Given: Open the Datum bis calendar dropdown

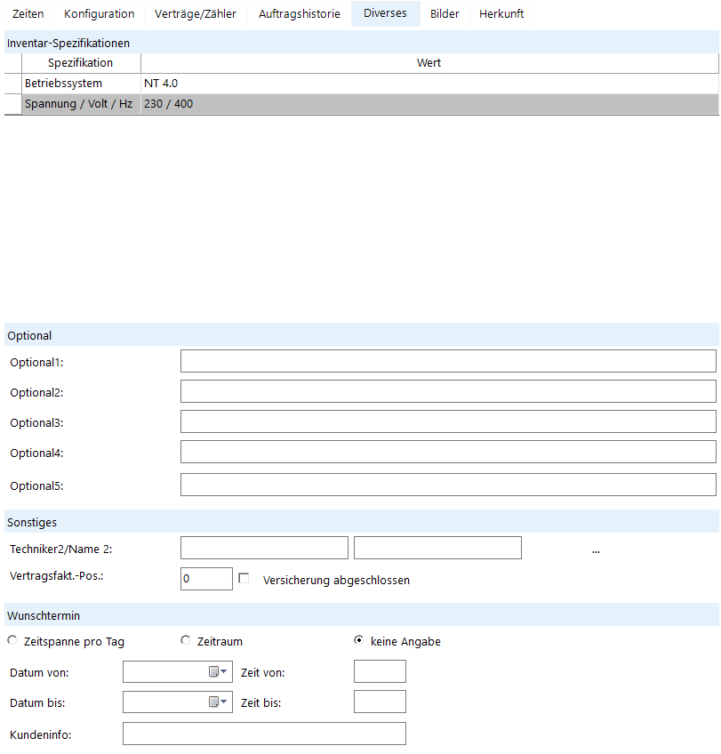Looking at the screenshot, I should click(x=218, y=702).
